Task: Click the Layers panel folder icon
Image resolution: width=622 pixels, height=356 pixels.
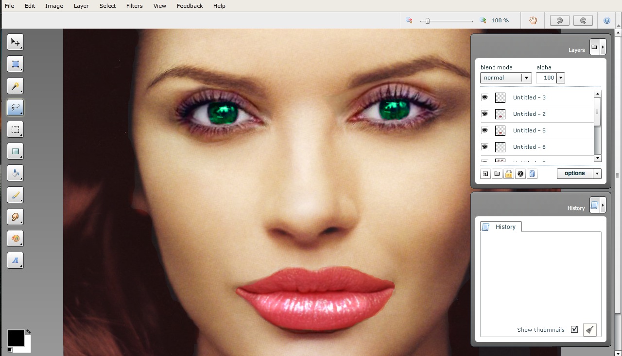Action: point(594,47)
